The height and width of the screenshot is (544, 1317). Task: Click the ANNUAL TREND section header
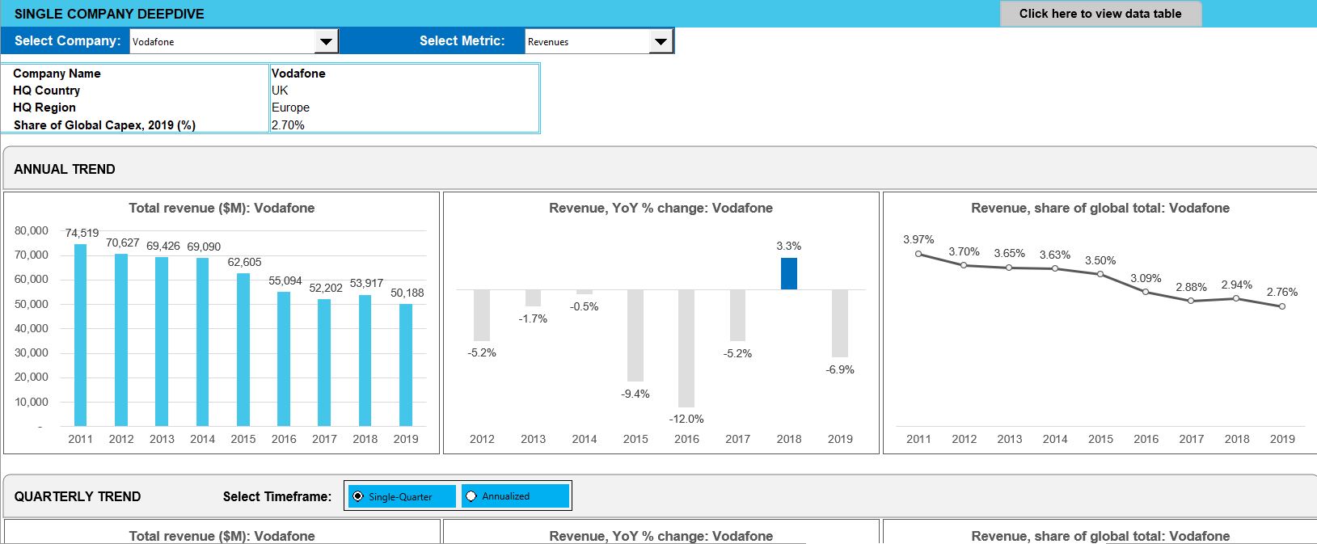[65, 169]
